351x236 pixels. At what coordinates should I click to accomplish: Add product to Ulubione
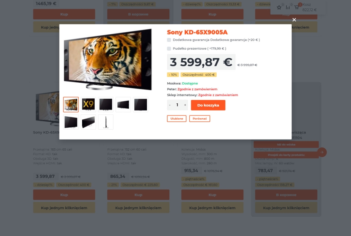(177, 119)
